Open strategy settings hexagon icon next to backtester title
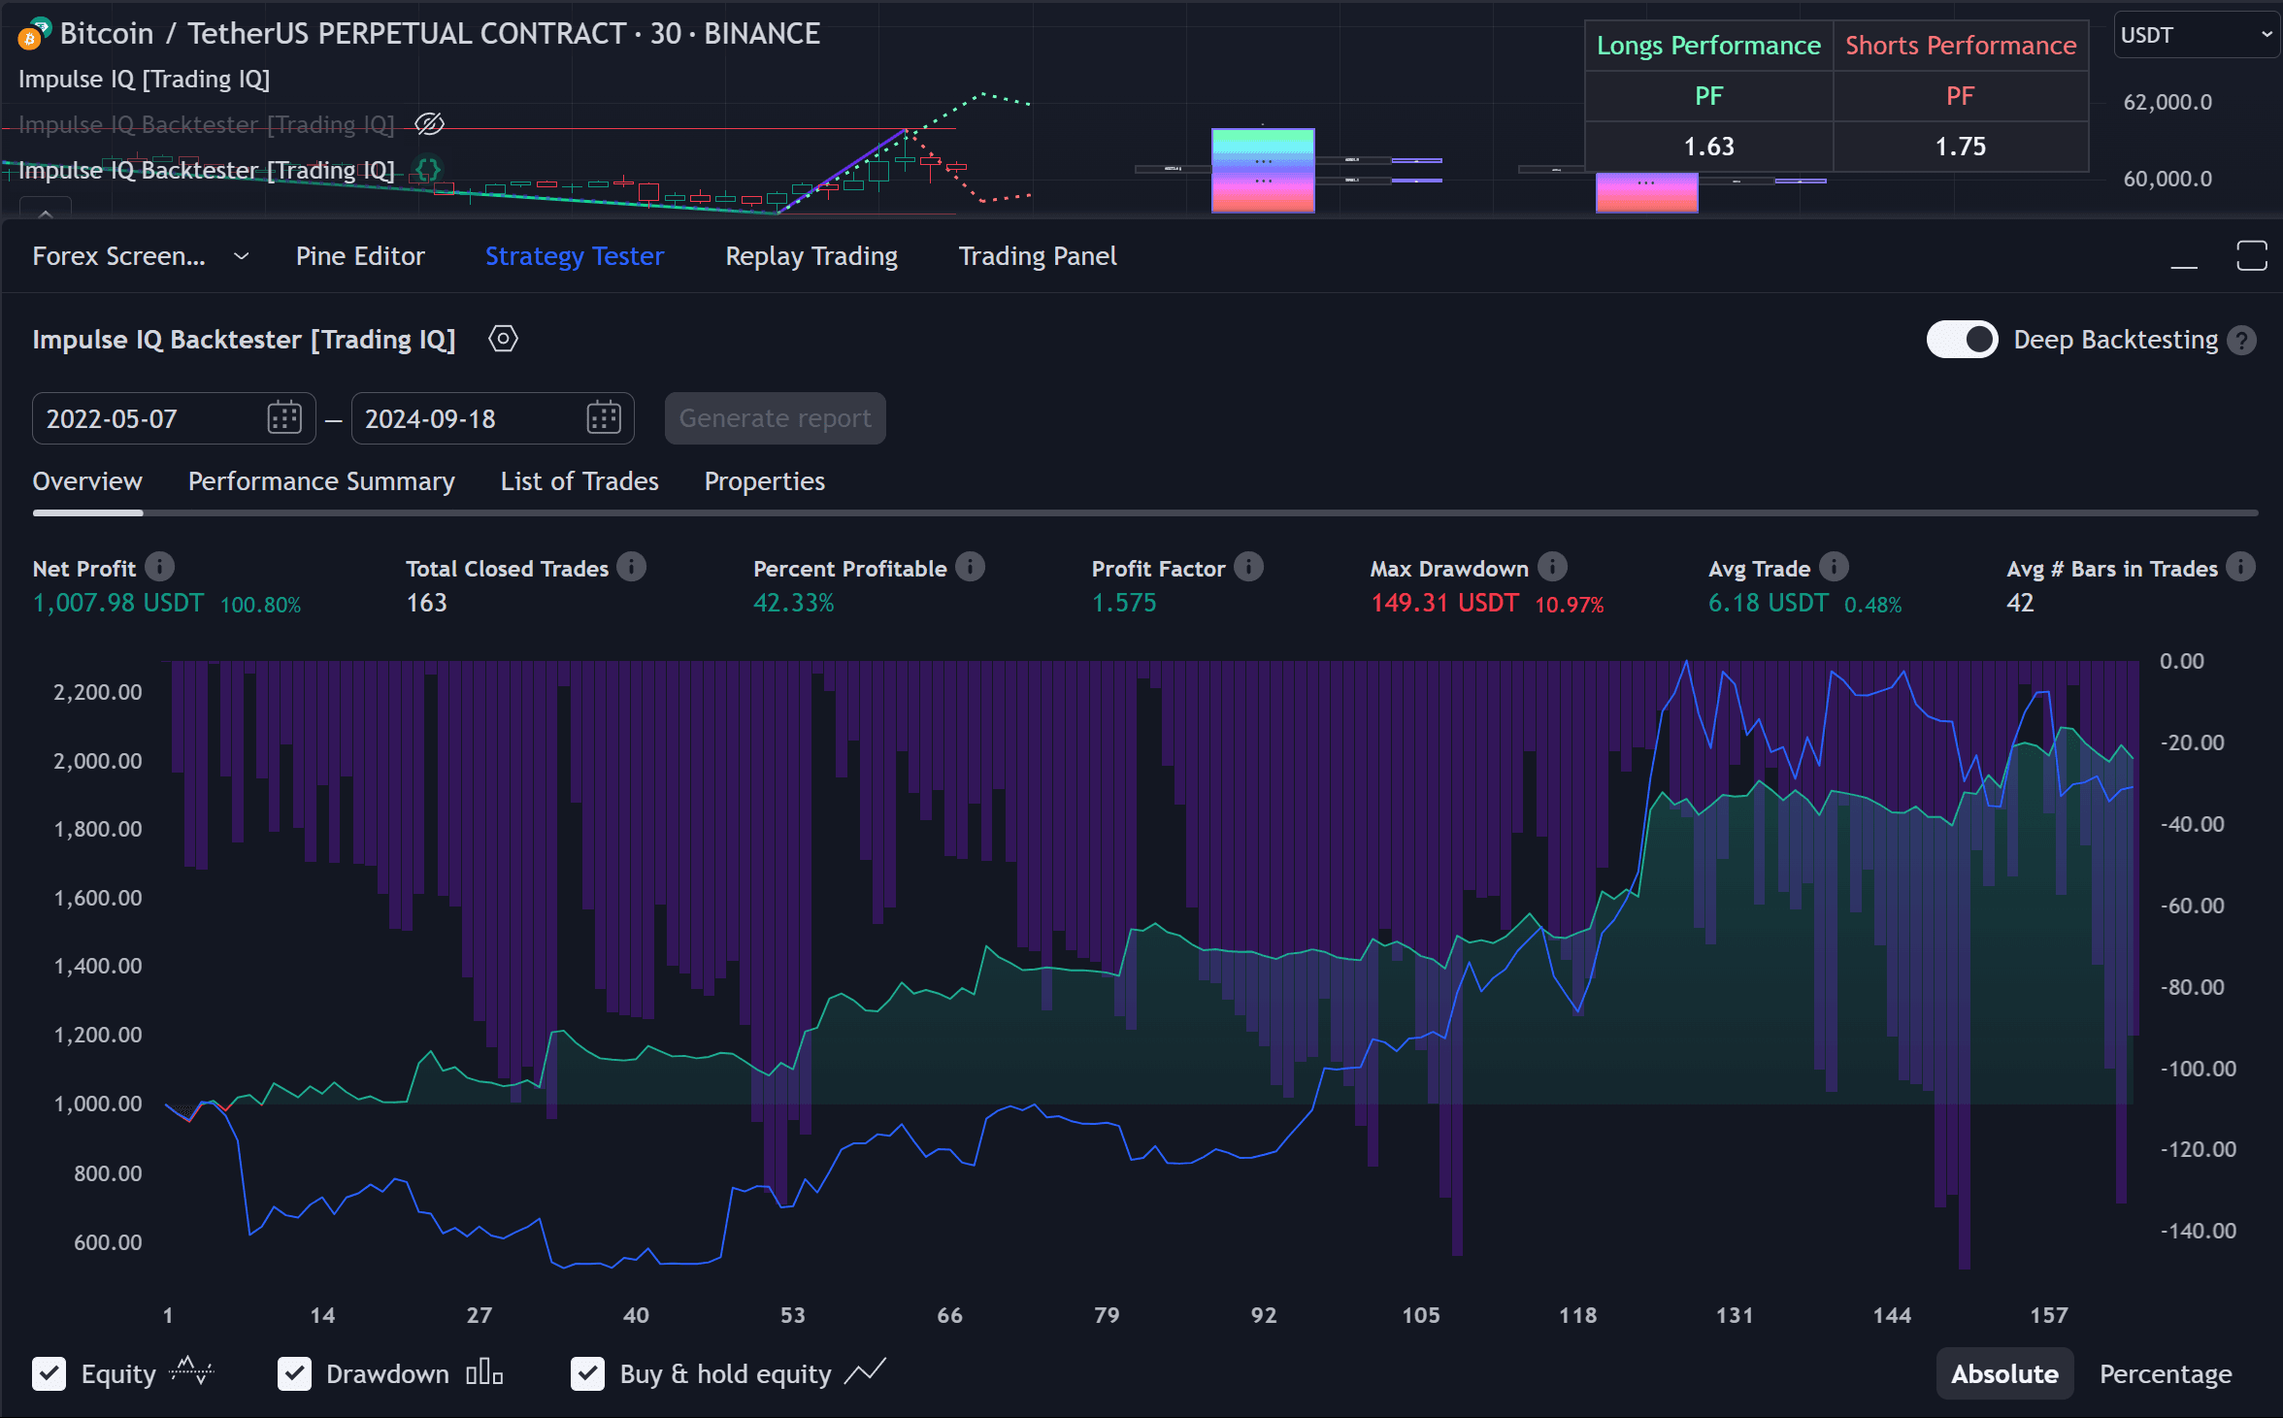 click(503, 339)
